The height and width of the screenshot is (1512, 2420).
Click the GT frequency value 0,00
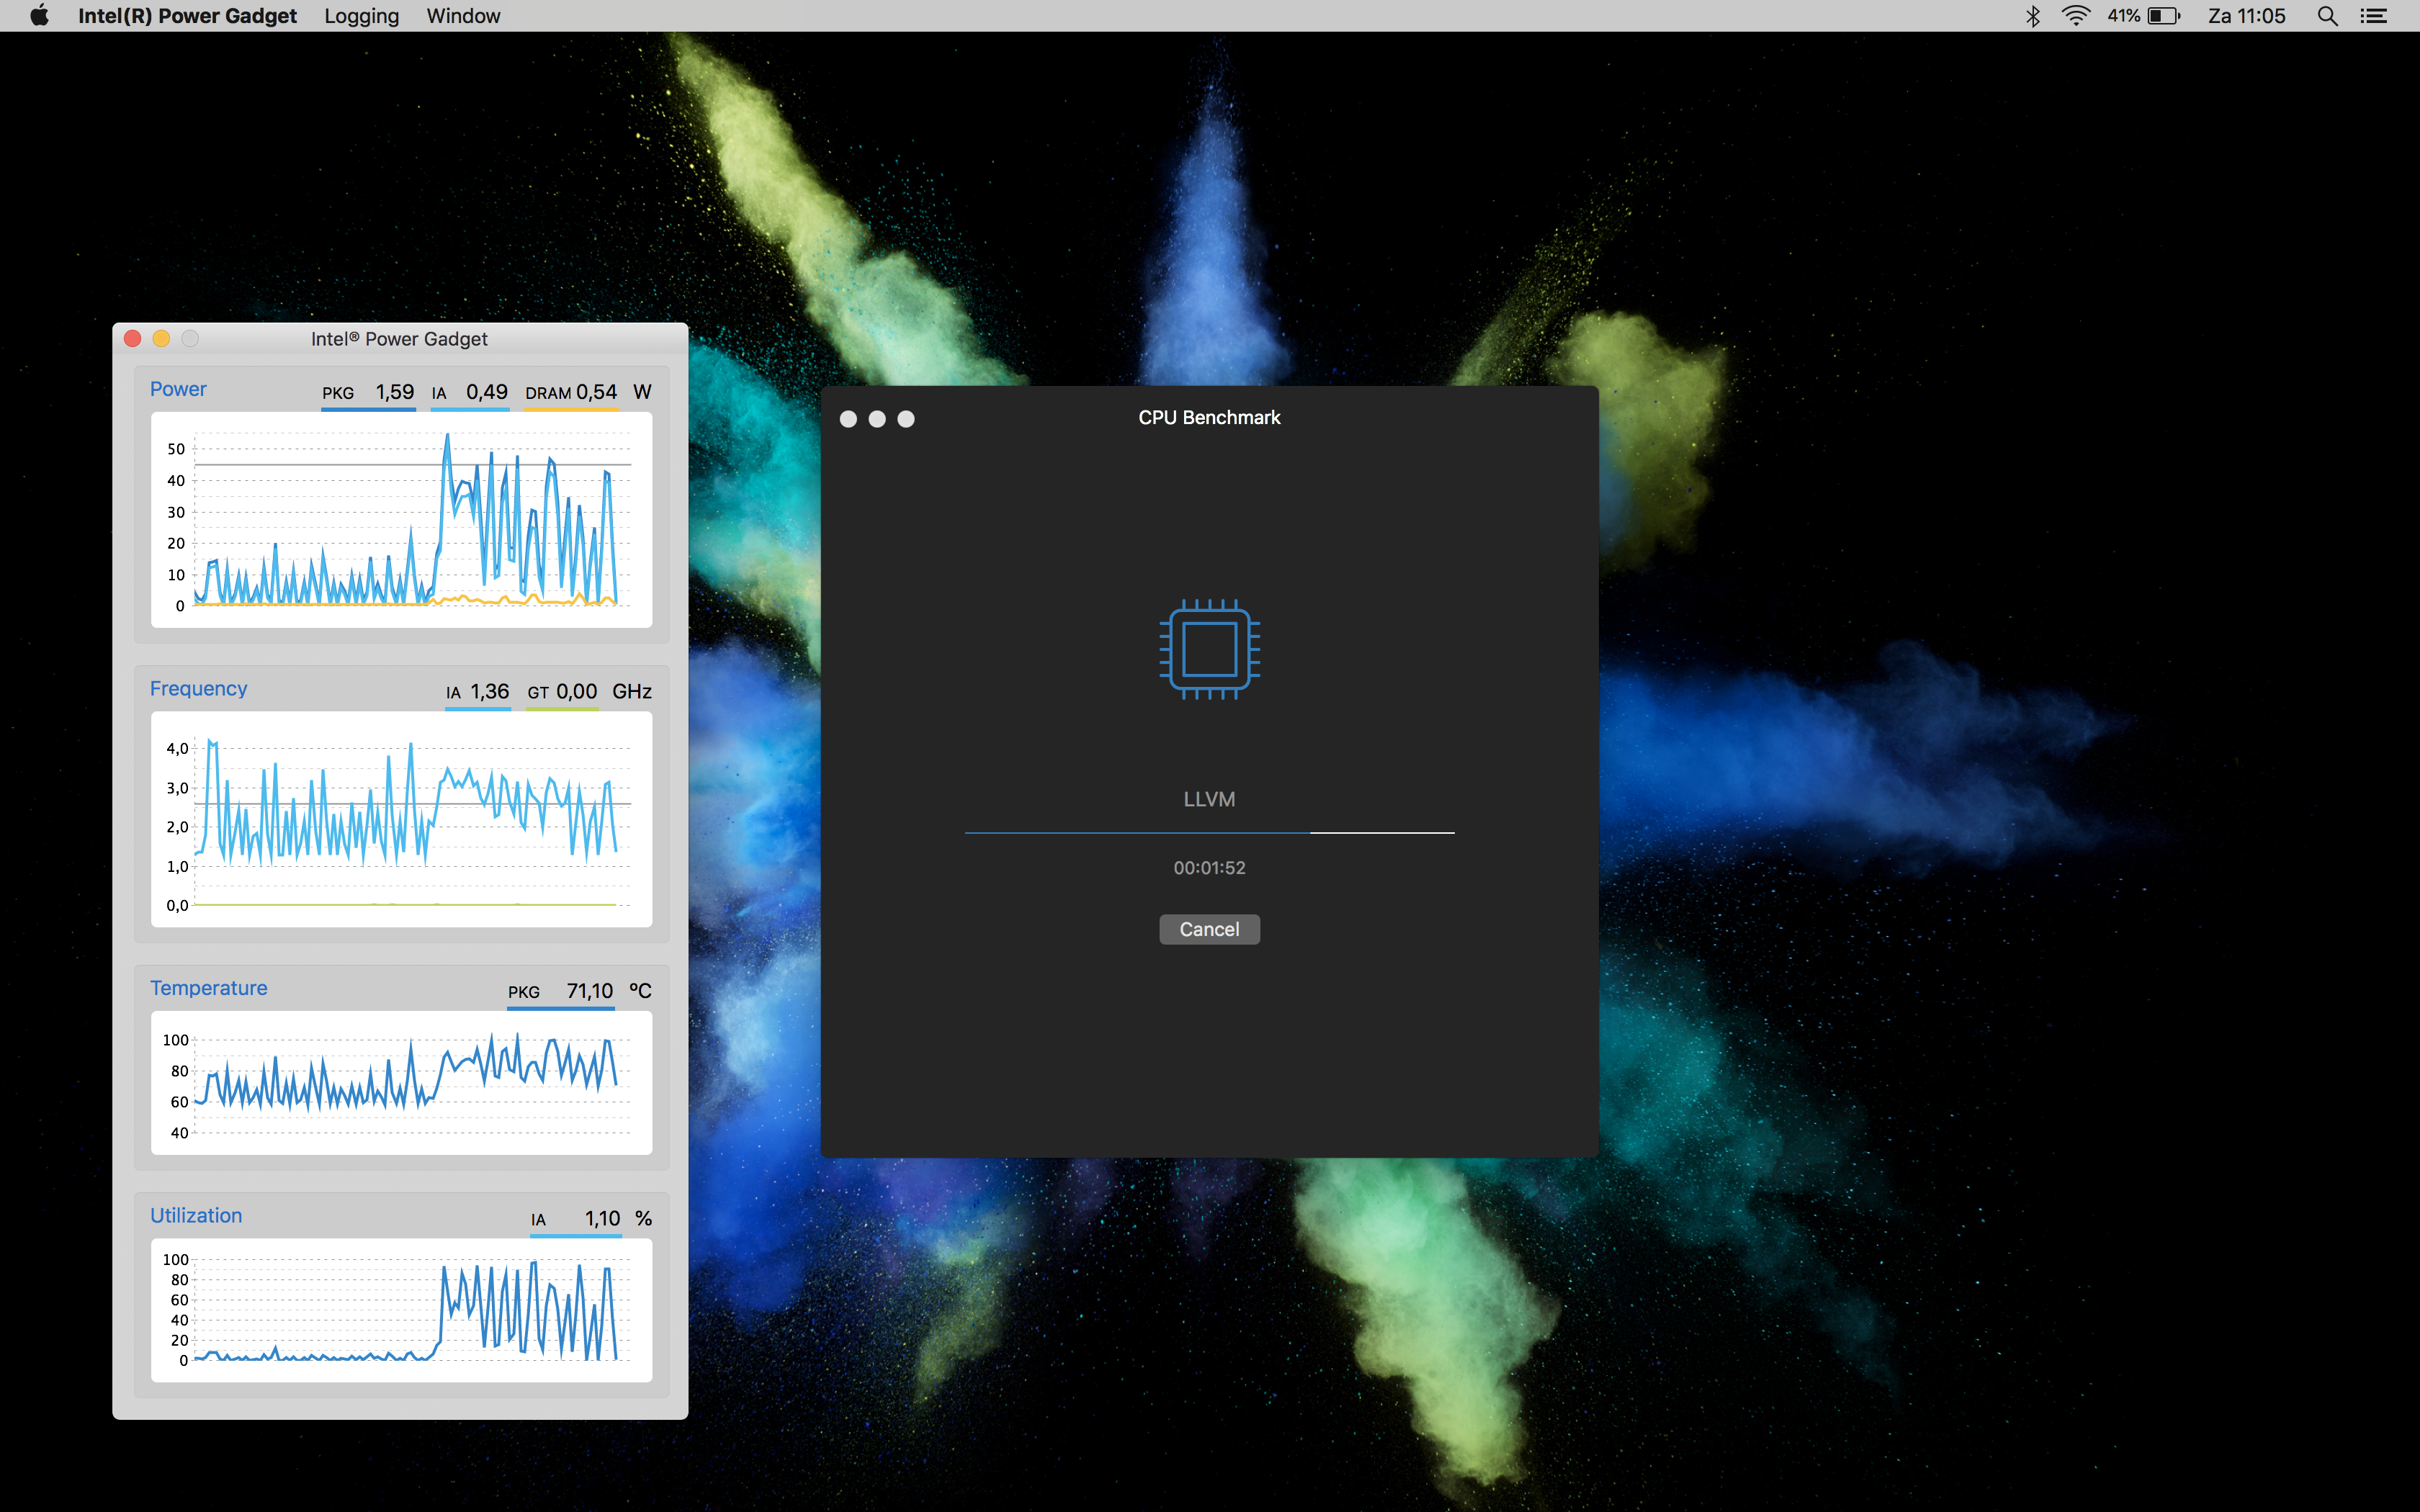pyautogui.click(x=577, y=691)
